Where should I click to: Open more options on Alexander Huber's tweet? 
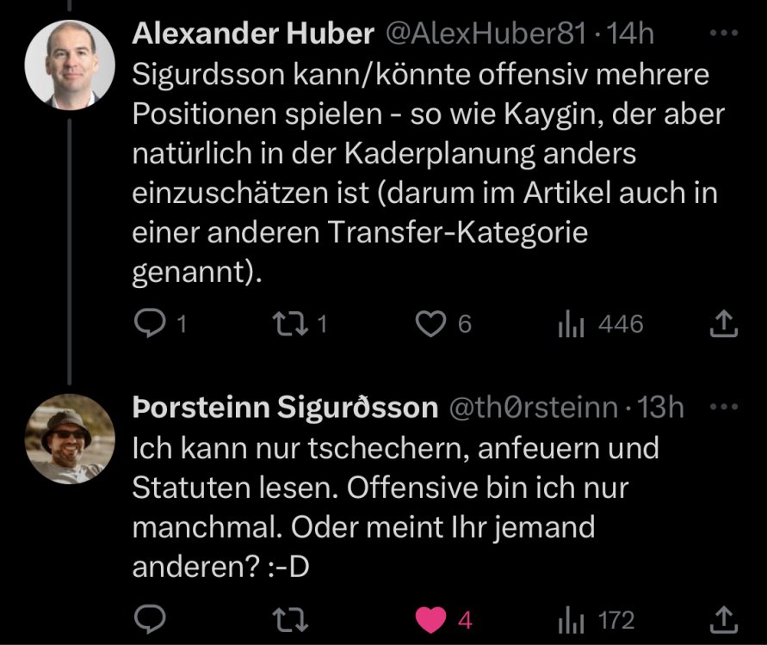point(727,34)
